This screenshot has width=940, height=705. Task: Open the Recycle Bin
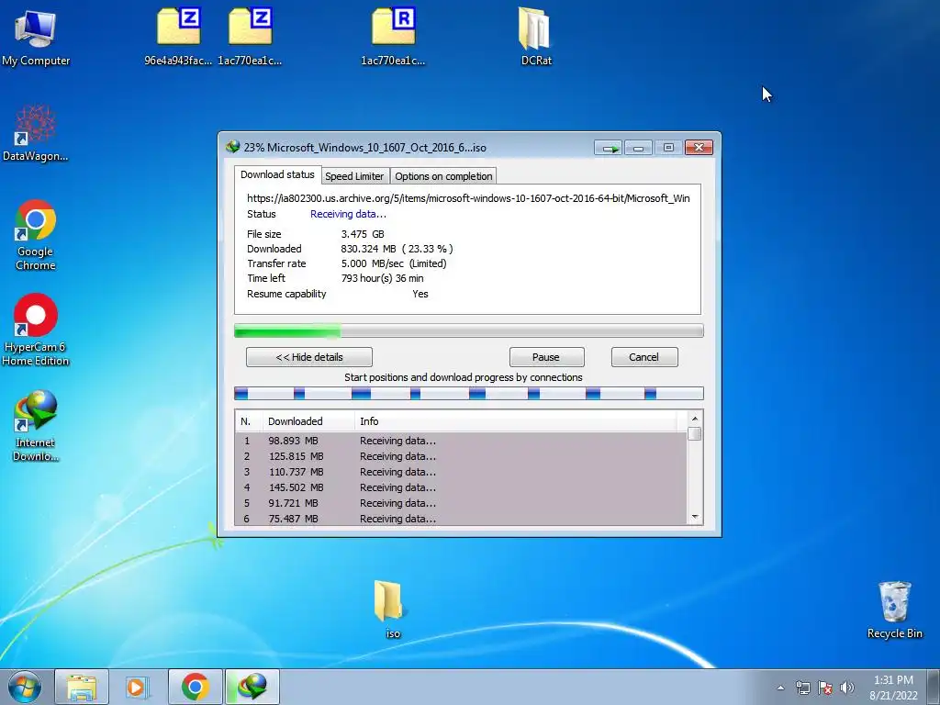894,610
